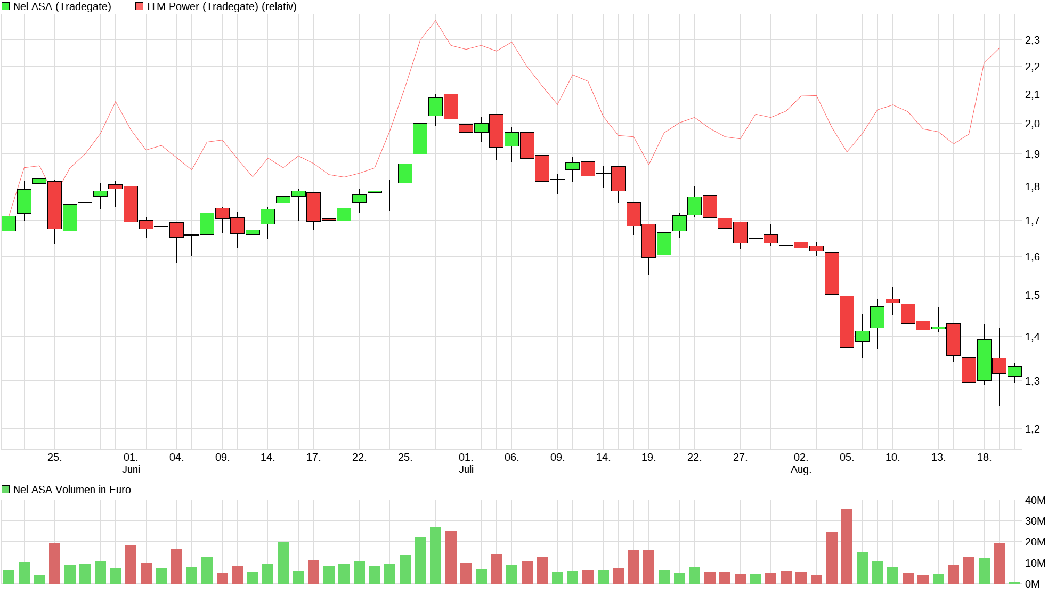Screen dimensions: 1064x595
Task: Click the ITM Power (Tradegate) (relativ) label
Action: pyautogui.click(x=222, y=6)
